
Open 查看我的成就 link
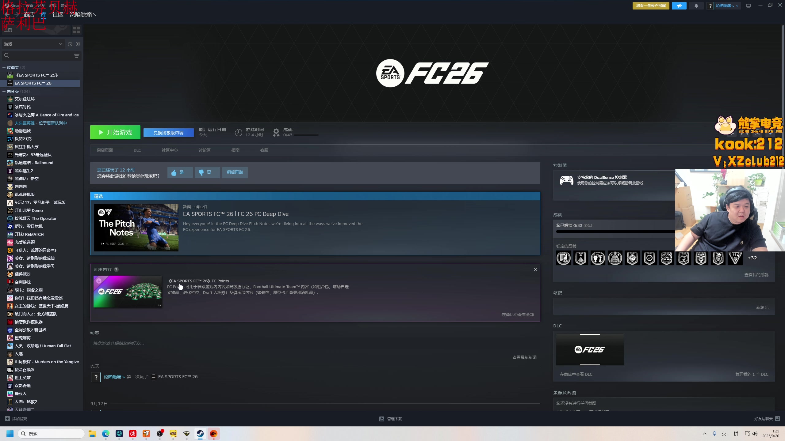(x=756, y=275)
